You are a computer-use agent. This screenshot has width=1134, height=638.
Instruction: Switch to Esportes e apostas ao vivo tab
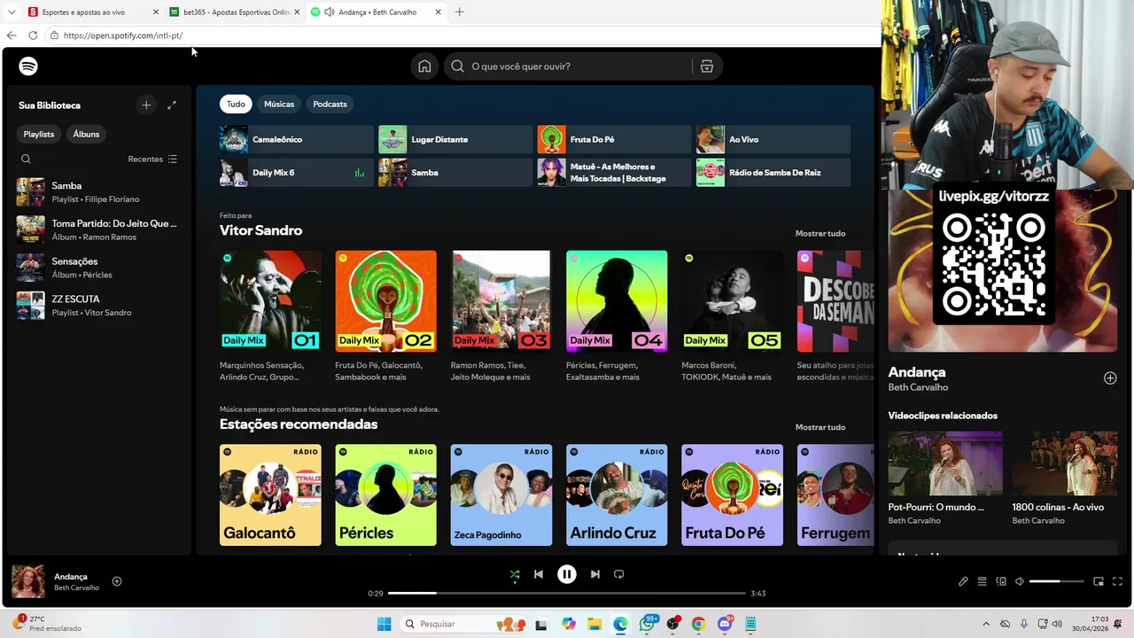(92, 12)
